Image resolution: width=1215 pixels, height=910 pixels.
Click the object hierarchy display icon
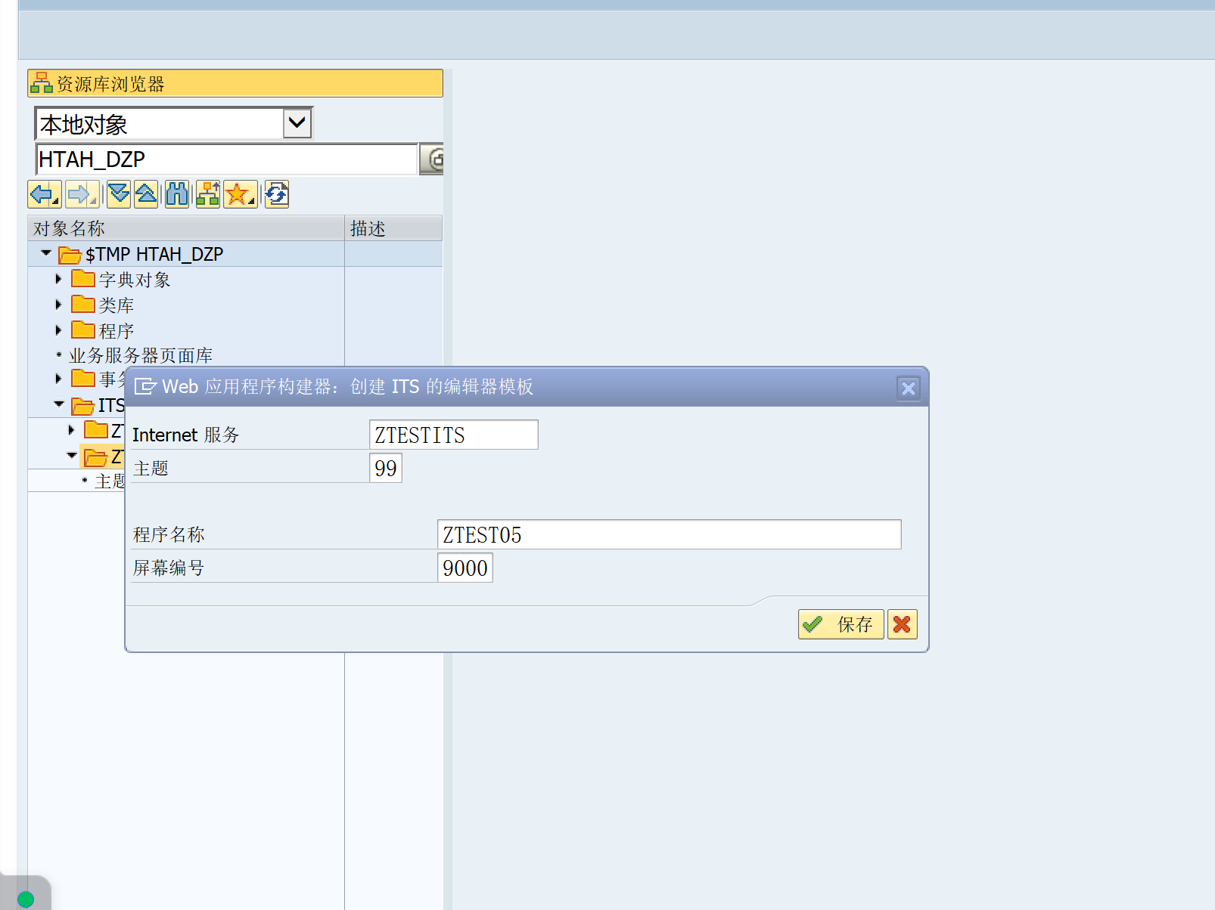(208, 194)
